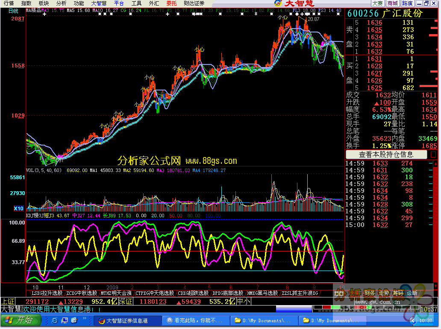
Task: Click the right tab-scroll arrow icon
Action: (341, 293)
